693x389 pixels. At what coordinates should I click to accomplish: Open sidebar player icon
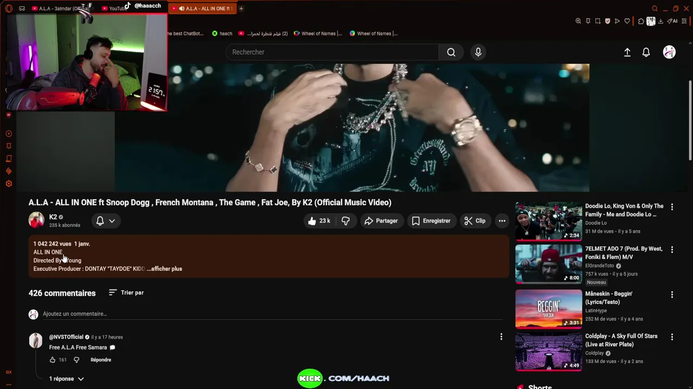[x=9, y=133]
